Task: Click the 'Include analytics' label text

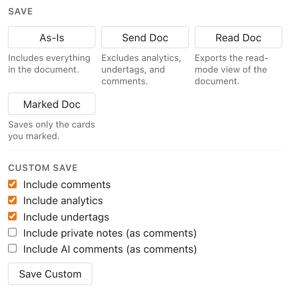Action: pos(63,201)
